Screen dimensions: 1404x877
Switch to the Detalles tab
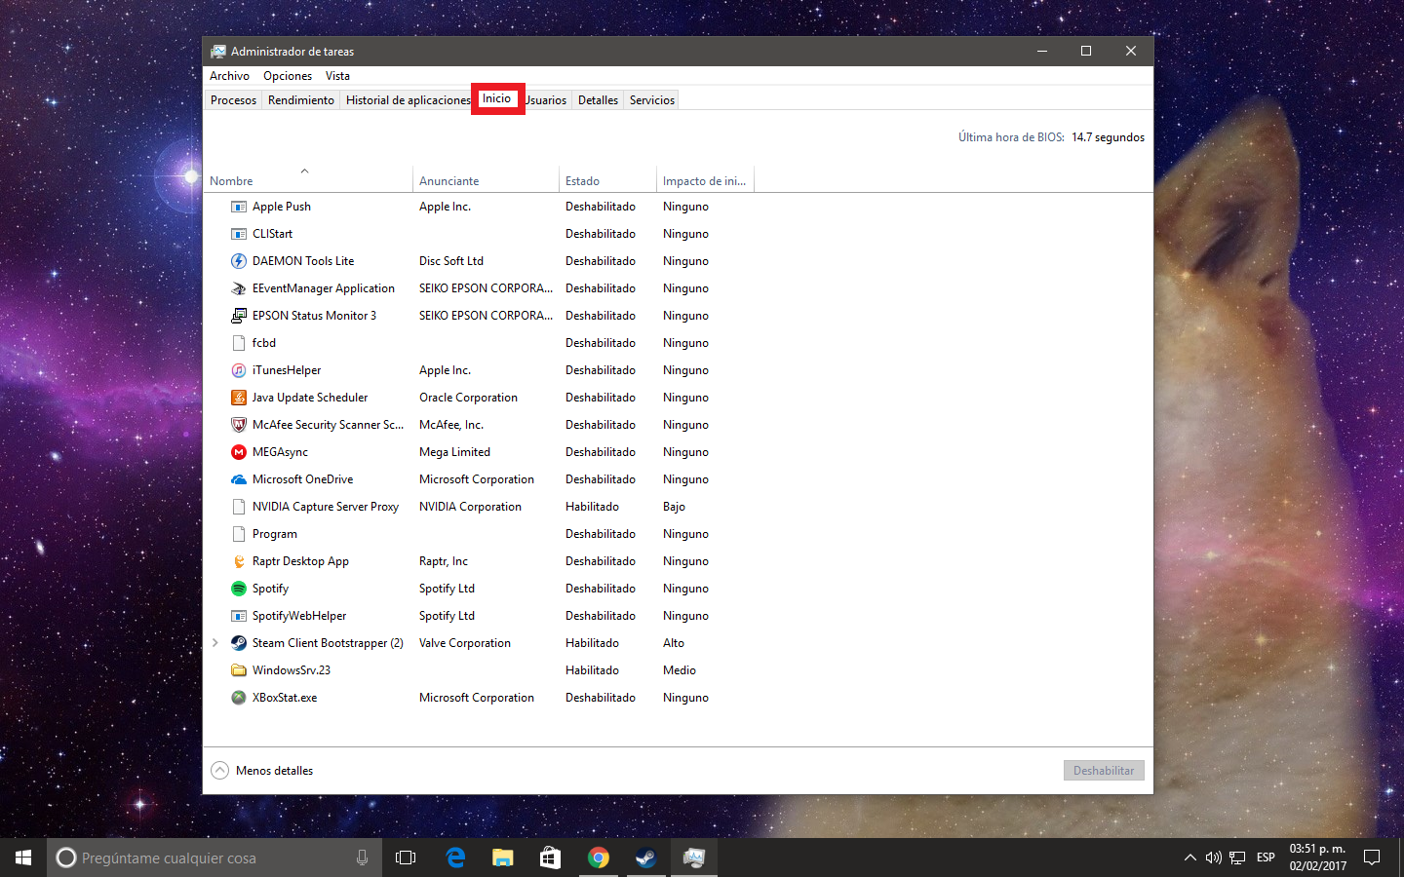598,100
